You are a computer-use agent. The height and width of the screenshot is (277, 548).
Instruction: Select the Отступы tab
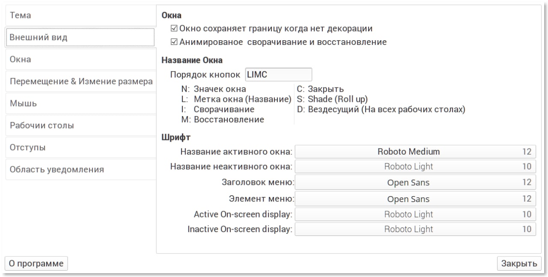tap(80, 147)
